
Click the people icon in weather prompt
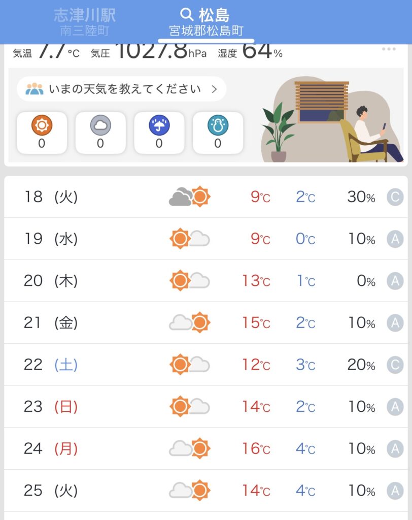[x=35, y=89]
